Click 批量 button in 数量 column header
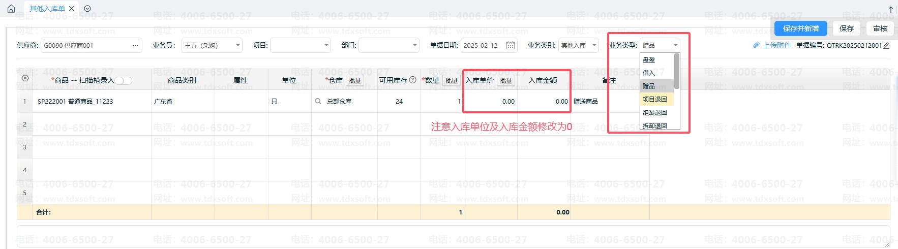 tap(451, 80)
